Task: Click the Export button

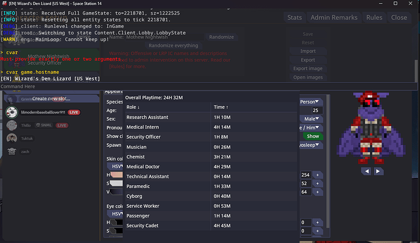Action: coord(308,60)
